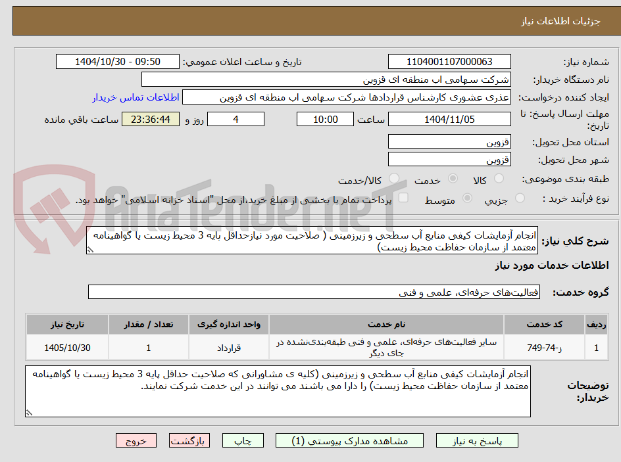Screen dimensions: 621x462
Task: Click the خروج button to exit
Action: click(136, 440)
